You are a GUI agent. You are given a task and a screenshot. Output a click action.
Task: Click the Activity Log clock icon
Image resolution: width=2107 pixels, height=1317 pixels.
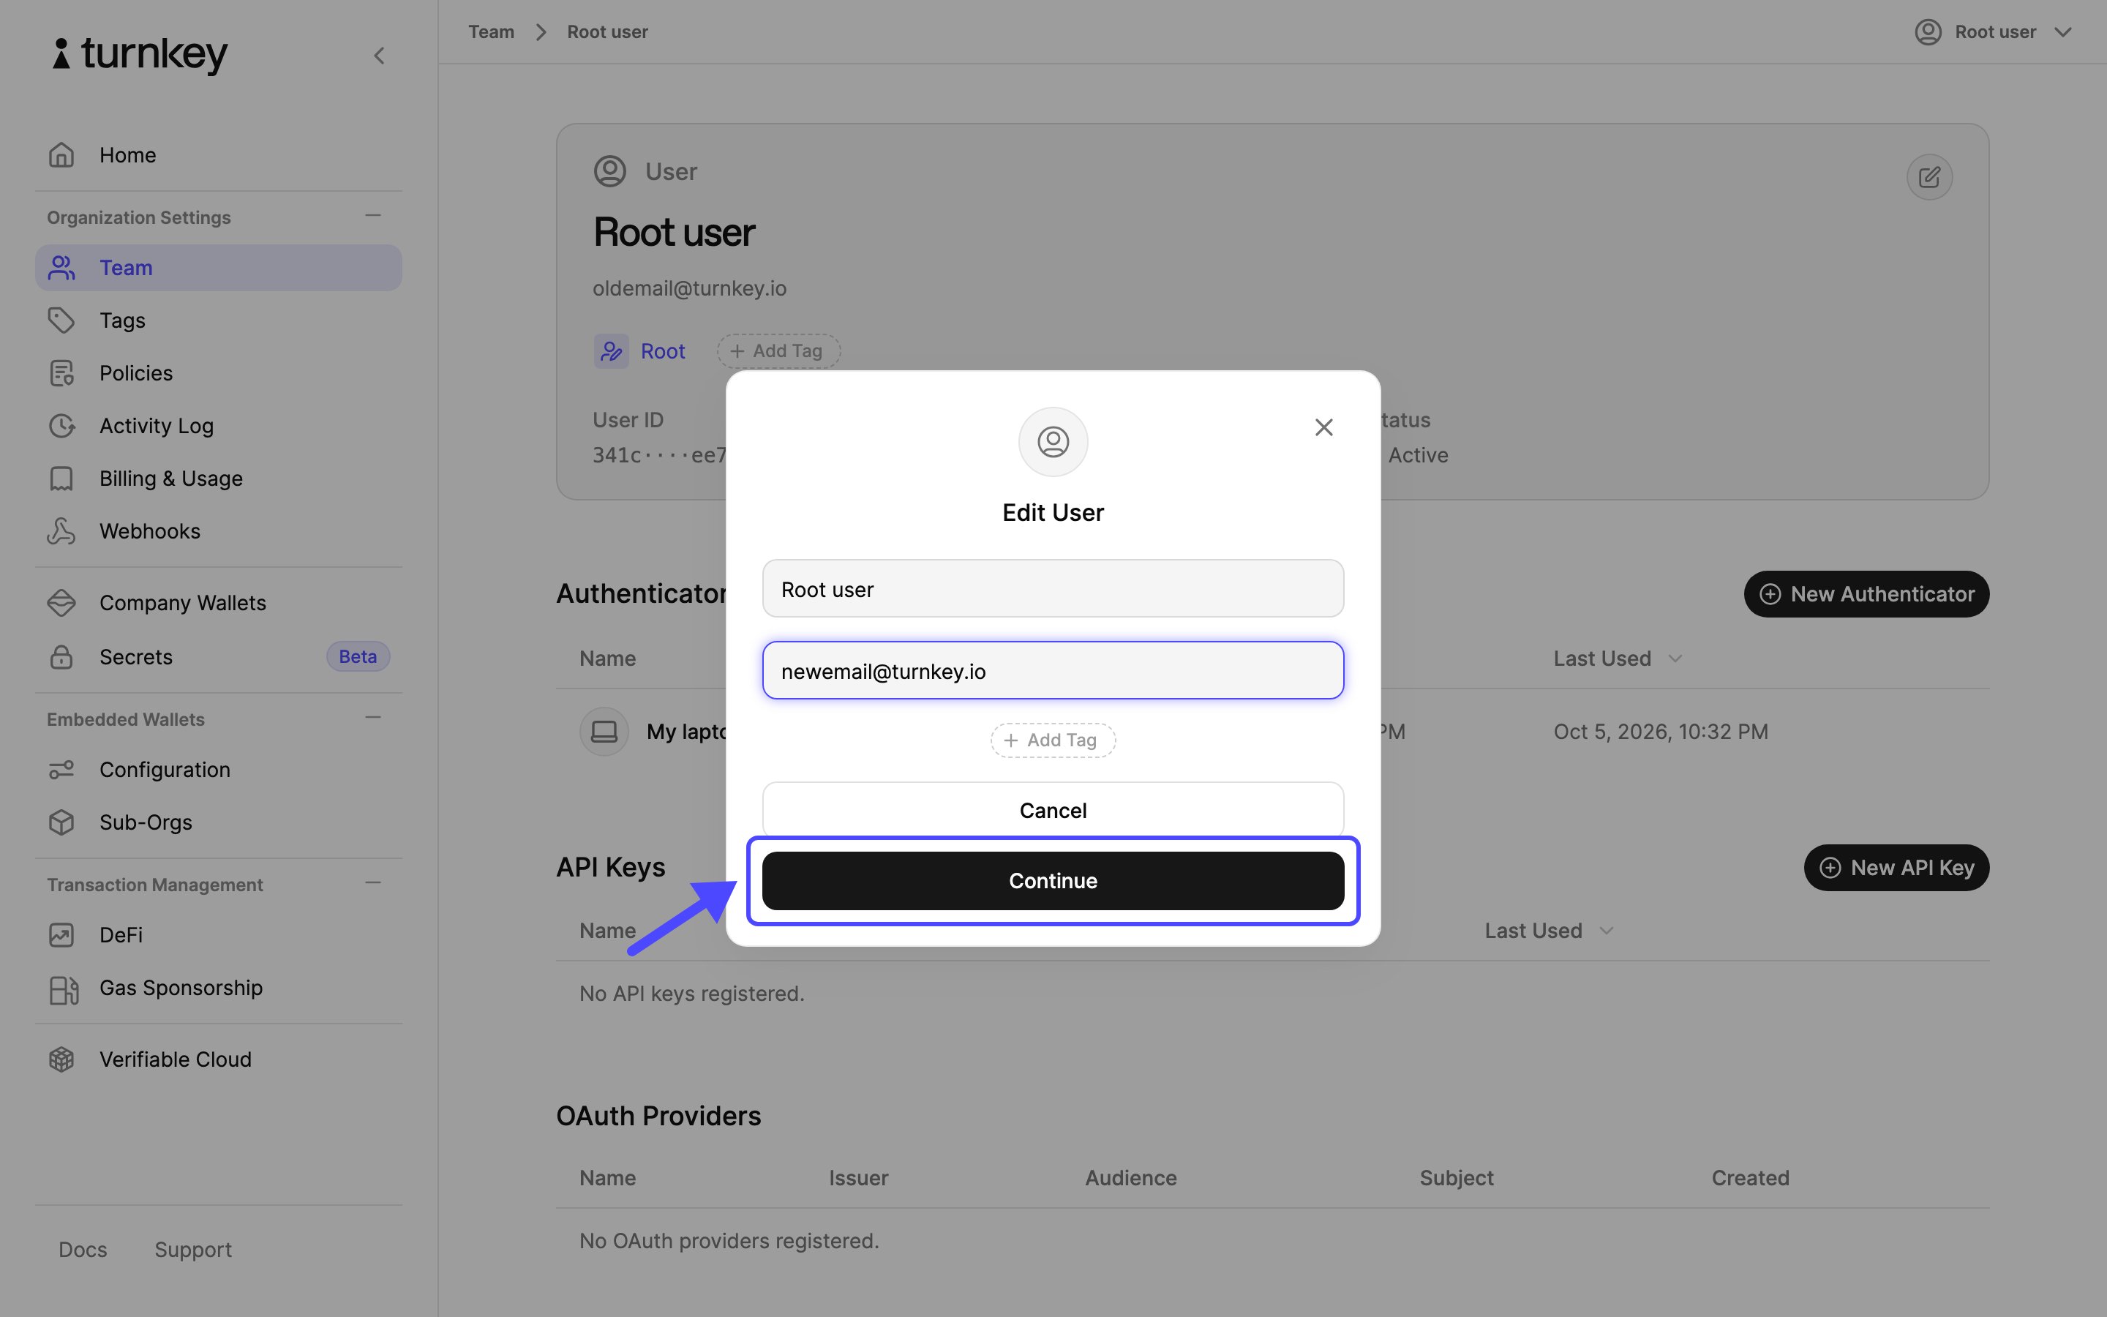pyautogui.click(x=61, y=426)
